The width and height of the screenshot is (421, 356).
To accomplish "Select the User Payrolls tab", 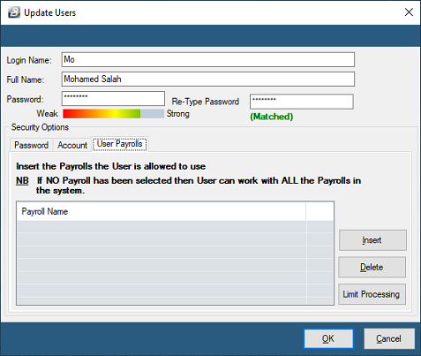I will click(x=119, y=144).
